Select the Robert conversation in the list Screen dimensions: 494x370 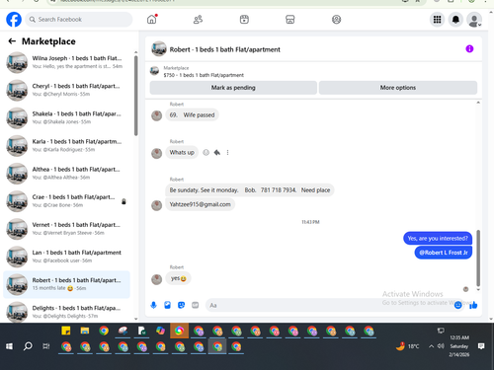66,284
